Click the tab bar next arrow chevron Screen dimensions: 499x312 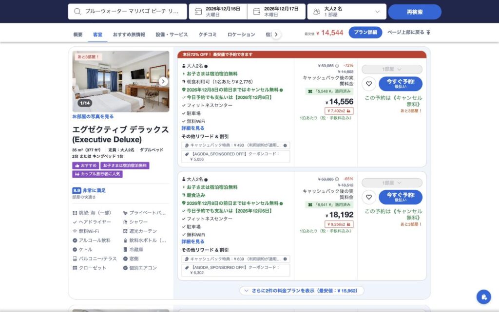pyautogui.click(x=276, y=34)
